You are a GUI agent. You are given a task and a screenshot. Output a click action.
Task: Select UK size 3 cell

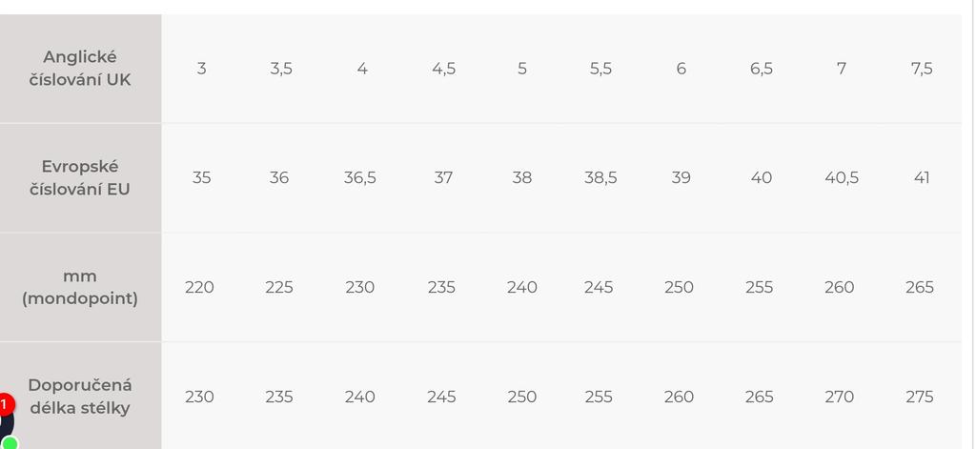(x=201, y=69)
